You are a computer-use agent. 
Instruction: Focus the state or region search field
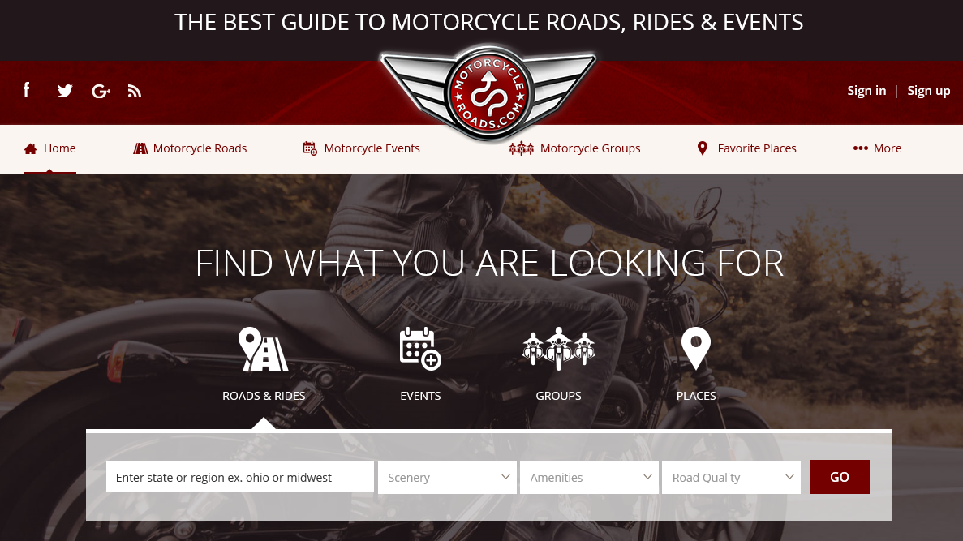click(x=239, y=477)
